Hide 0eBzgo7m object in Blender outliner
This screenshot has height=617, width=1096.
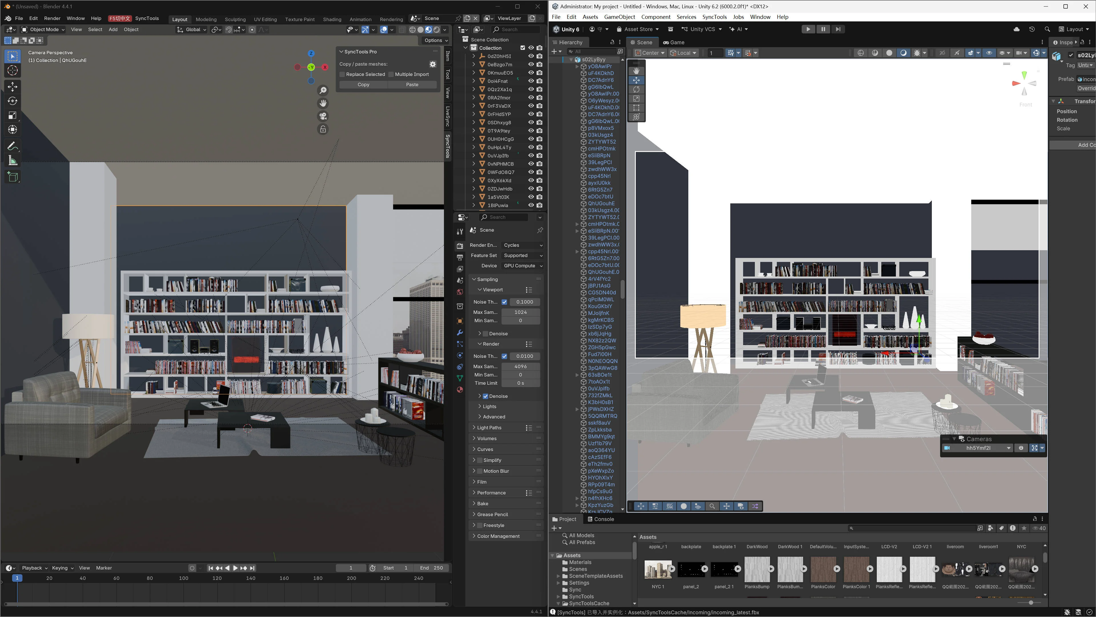tap(531, 65)
